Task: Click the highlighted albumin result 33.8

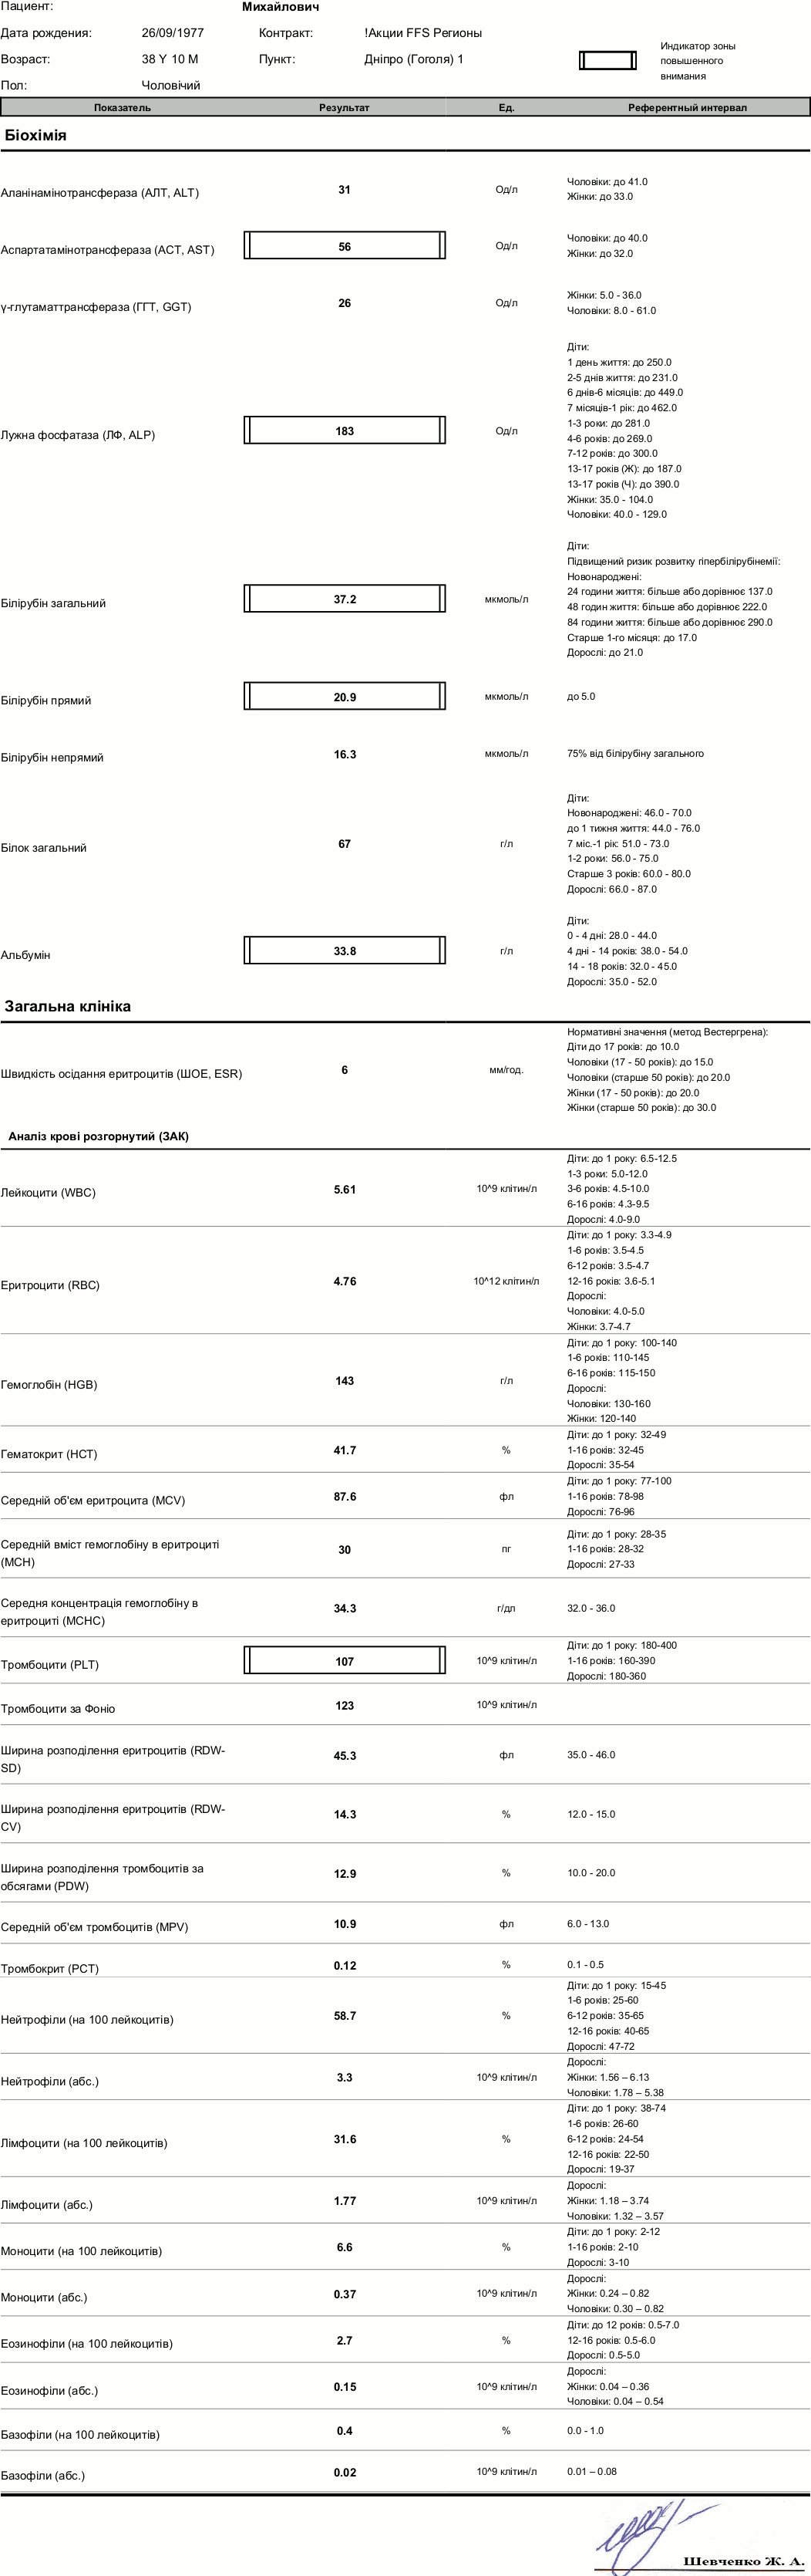Action: point(345,951)
